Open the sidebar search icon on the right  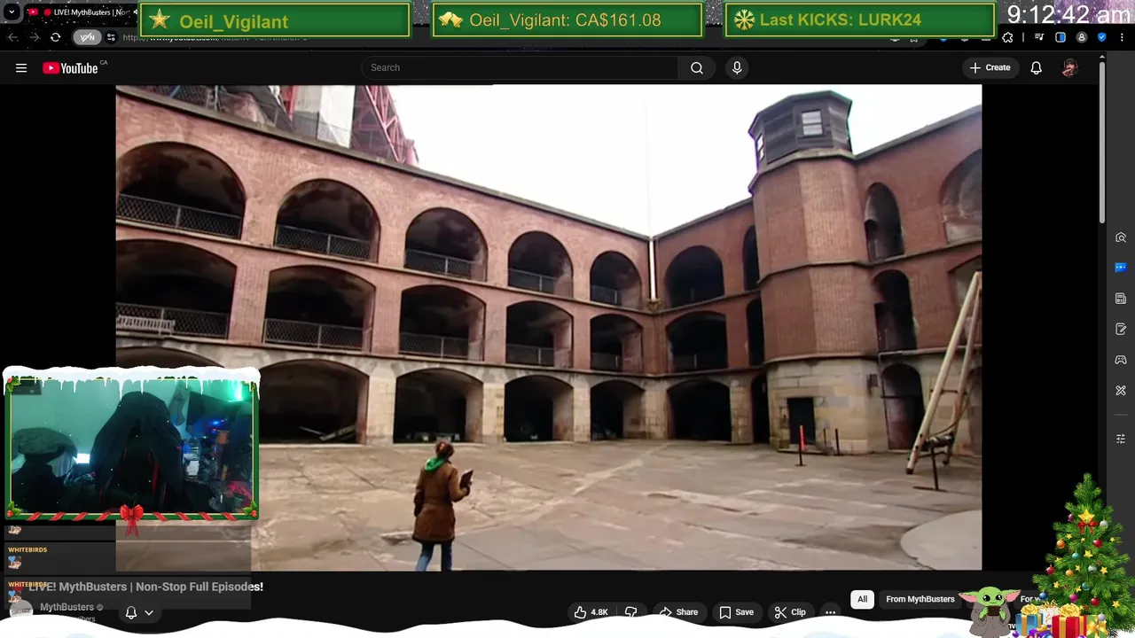[x=1121, y=237]
